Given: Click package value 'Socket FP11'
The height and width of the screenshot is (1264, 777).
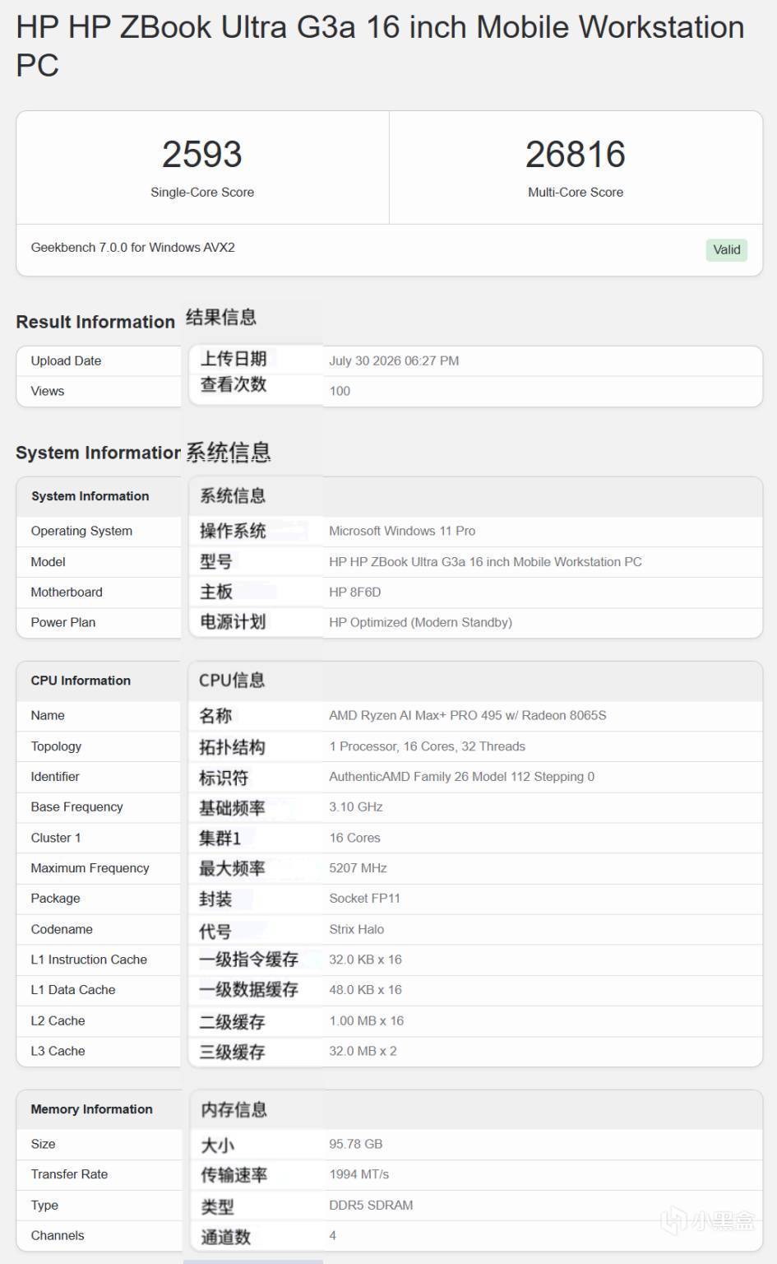Looking at the screenshot, I should click(x=364, y=898).
